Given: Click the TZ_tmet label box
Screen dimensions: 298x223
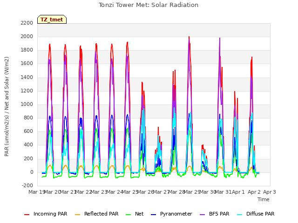Looking at the screenshot, I should point(52,20).
